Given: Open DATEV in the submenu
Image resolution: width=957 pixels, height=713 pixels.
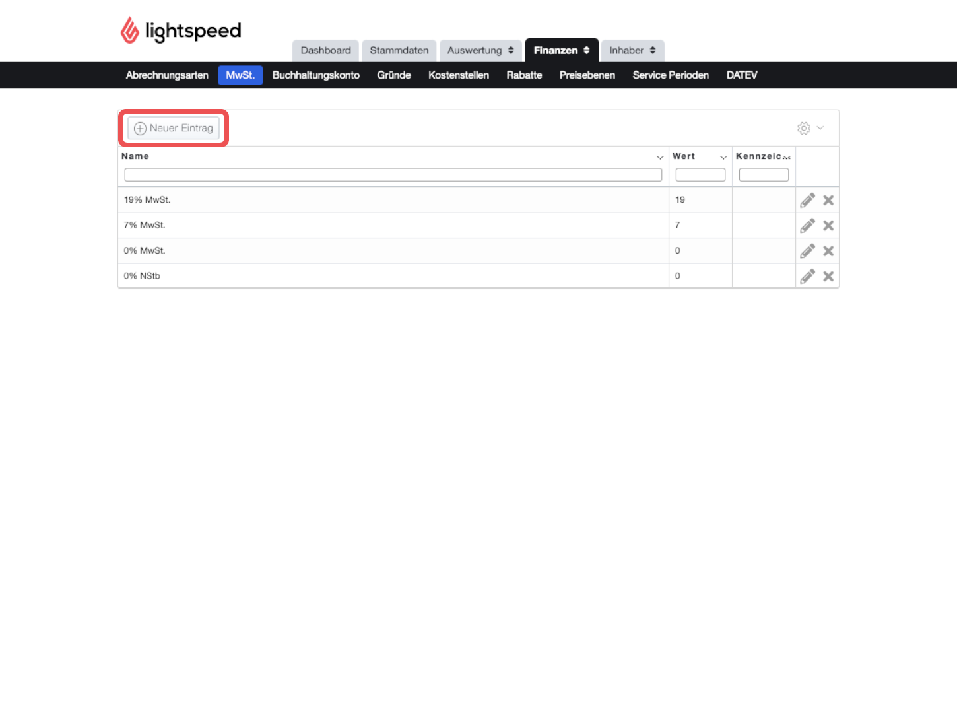Looking at the screenshot, I should 742,75.
